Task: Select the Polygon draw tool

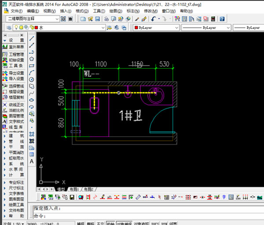Action: click(32, 59)
